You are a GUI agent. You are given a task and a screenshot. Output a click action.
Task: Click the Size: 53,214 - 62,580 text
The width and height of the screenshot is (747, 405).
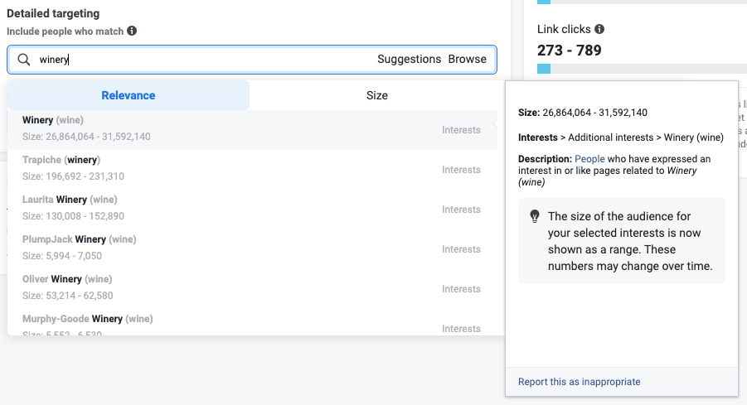[x=68, y=296]
